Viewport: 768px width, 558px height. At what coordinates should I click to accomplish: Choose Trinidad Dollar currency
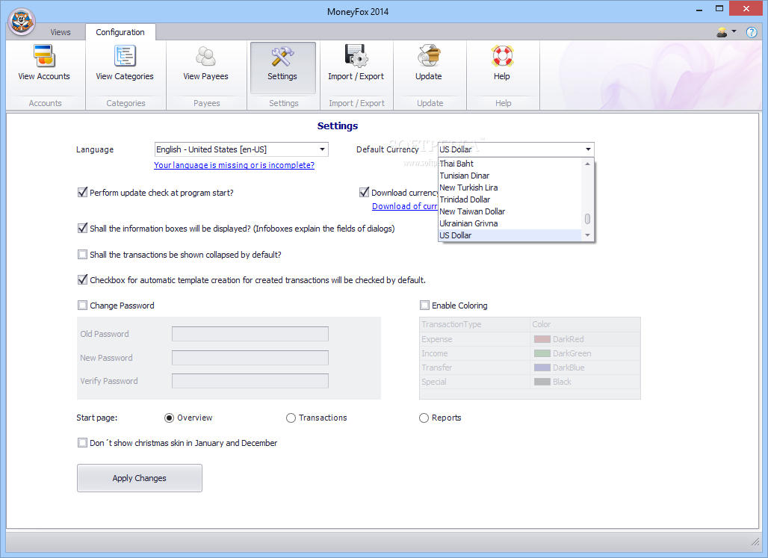click(510, 199)
